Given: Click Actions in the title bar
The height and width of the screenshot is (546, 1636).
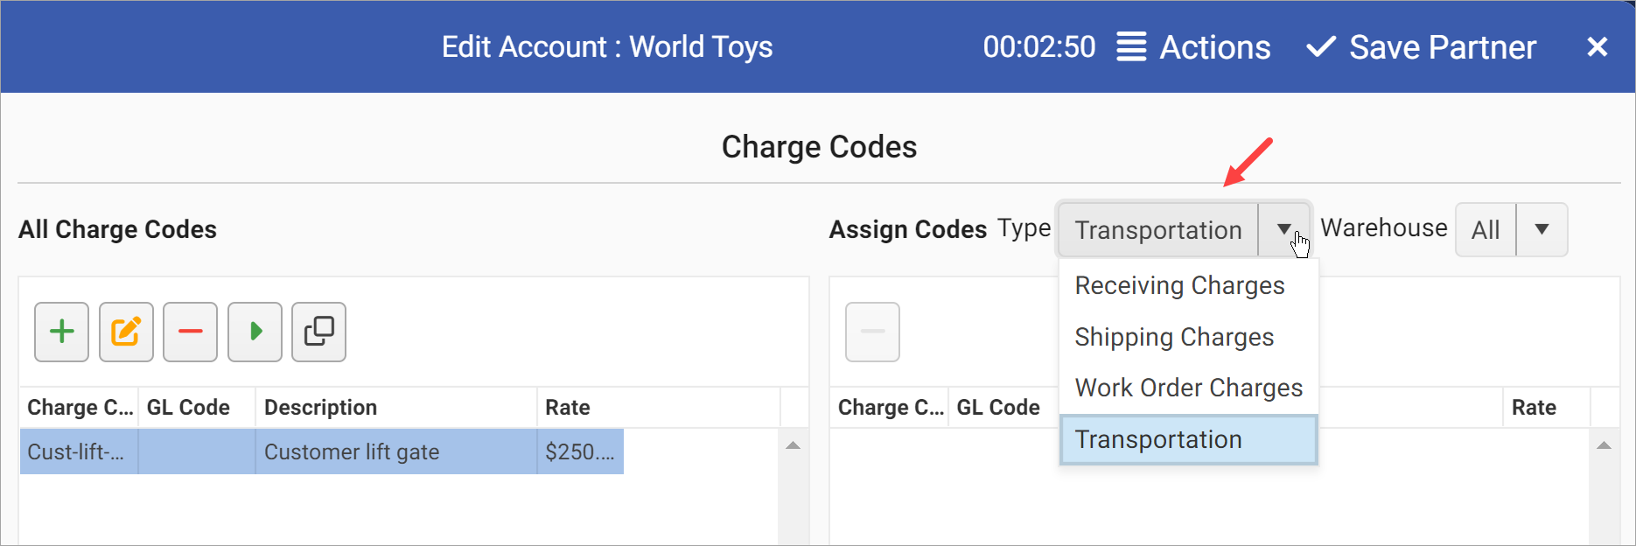Looking at the screenshot, I should (x=1215, y=46).
